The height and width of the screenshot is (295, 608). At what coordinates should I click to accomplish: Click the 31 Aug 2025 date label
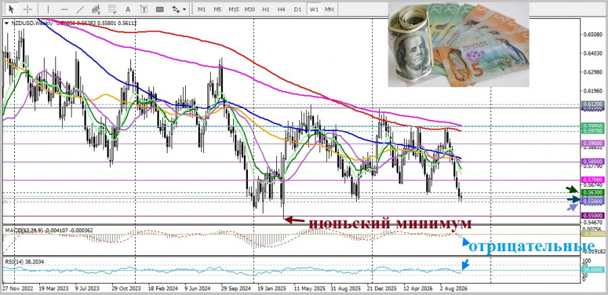[x=345, y=289]
